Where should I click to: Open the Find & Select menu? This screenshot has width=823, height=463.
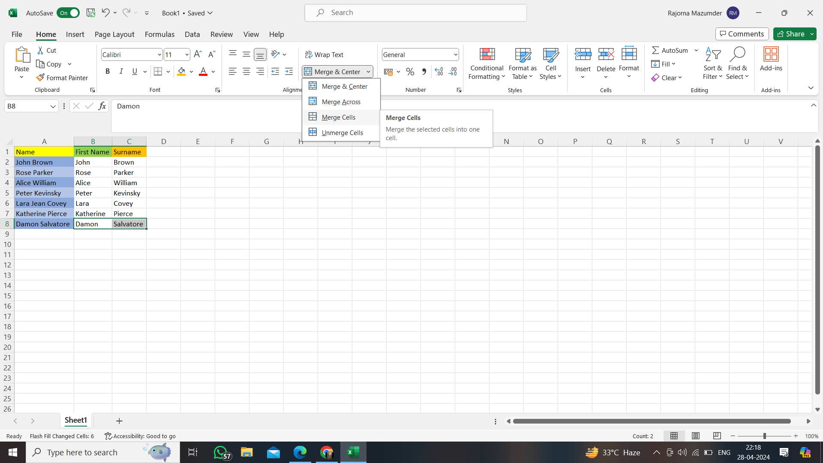click(x=737, y=63)
